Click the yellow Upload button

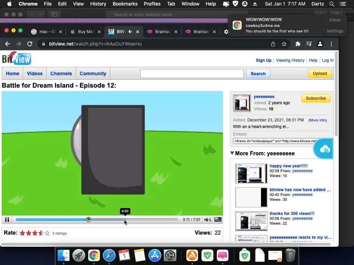pyautogui.click(x=320, y=73)
